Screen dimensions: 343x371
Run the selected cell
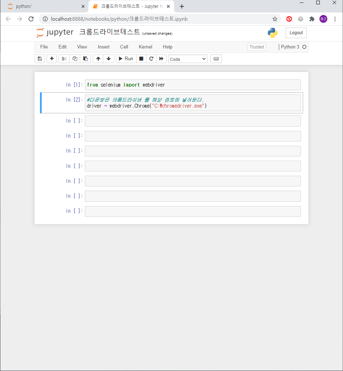[126, 59]
